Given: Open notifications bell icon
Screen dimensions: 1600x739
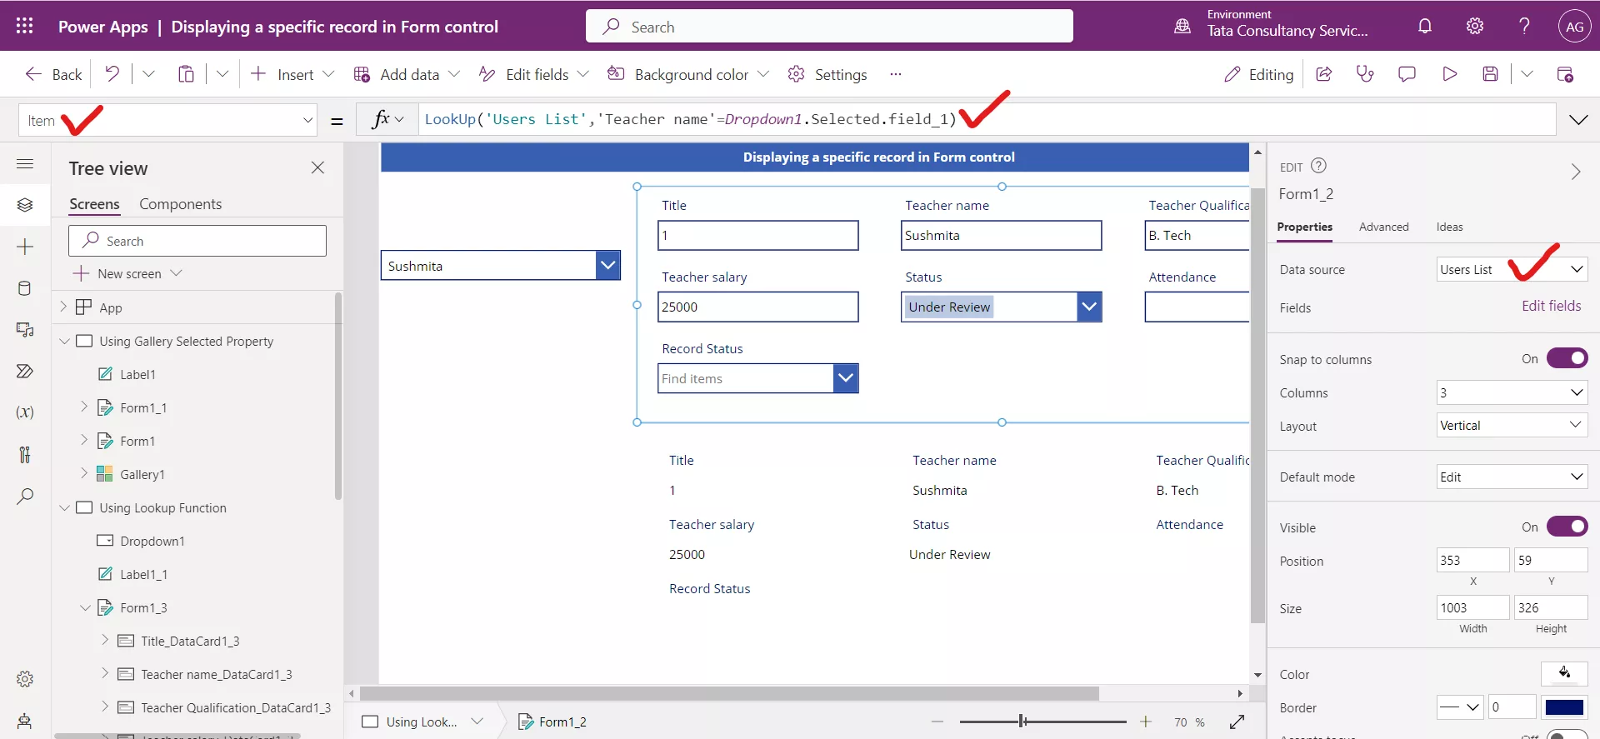Looking at the screenshot, I should [x=1425, y=26].
